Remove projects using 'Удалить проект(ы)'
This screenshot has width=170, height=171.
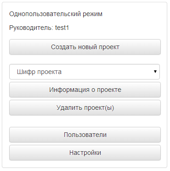pyautogui.click(x=85, y=108)
